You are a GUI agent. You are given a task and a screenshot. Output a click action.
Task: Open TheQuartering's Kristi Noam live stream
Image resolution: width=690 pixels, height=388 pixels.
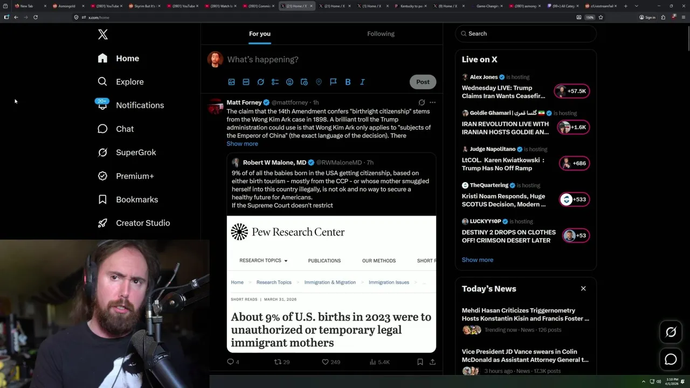tap(503, 200)
